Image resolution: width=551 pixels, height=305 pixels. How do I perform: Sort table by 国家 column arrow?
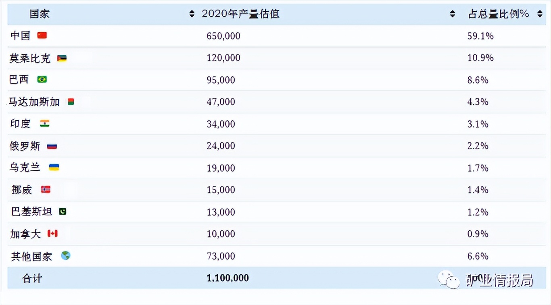pos(192,14)
